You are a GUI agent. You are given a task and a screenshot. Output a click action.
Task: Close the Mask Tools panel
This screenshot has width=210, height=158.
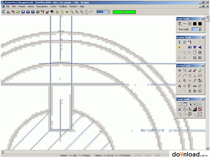click(x=203, y=99)
